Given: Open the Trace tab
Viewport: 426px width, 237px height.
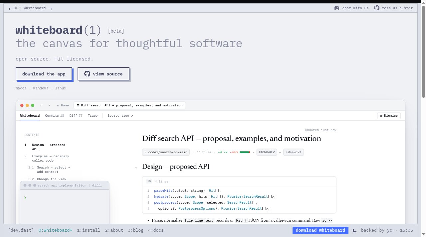Looking at the screenshot, I should pyautogui.click(x=93, y=116).
